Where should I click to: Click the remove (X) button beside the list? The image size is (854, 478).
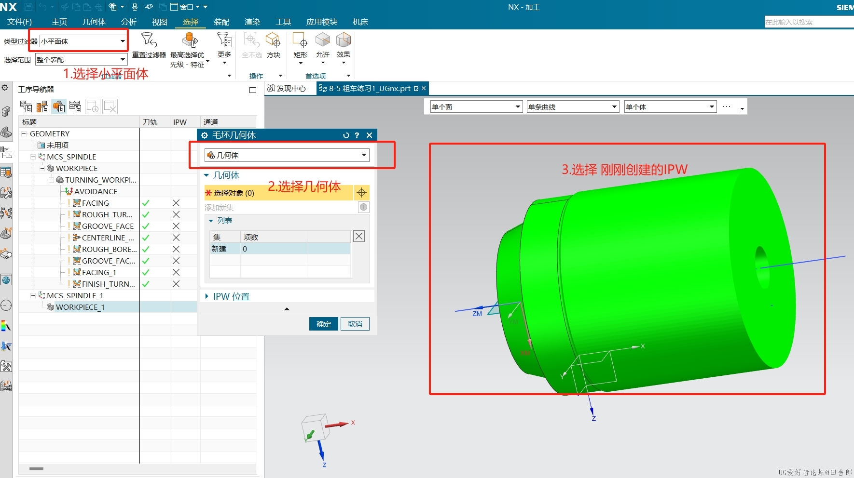pos(359,236)
